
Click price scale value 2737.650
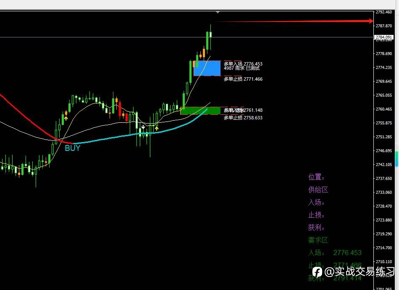point(384,179)
